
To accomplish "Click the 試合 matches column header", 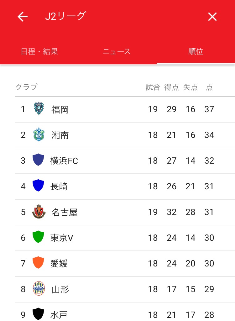I will 153,87.
